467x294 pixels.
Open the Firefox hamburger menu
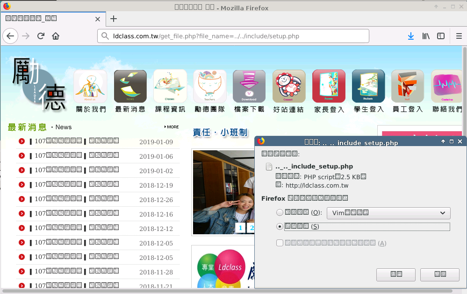(459, 36)
